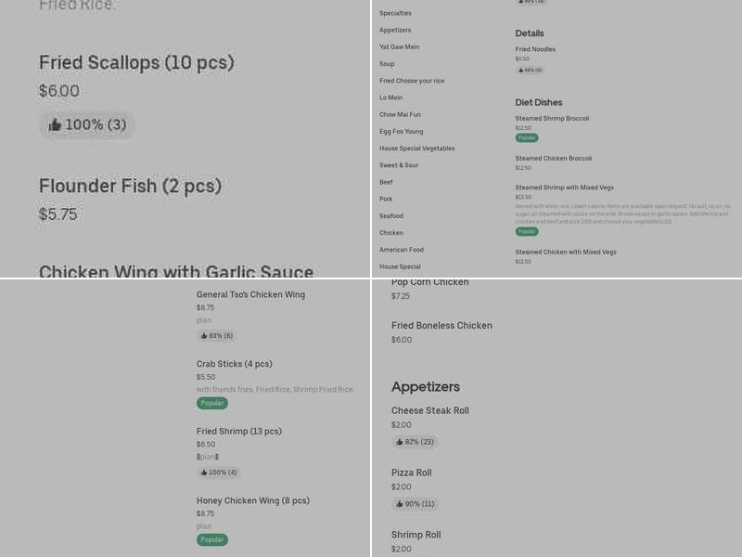Click the thumbs-up rating under Pizza Roll
The width and height of the screenshot is (742, 557).
tap(414, 504)
